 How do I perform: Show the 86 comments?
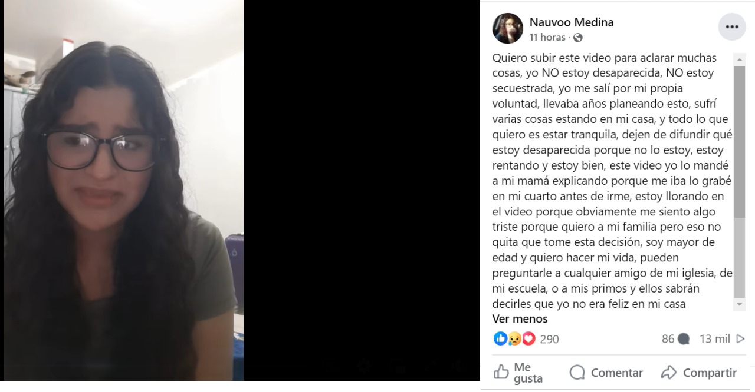pyautogui.click(x=675, y=339)
